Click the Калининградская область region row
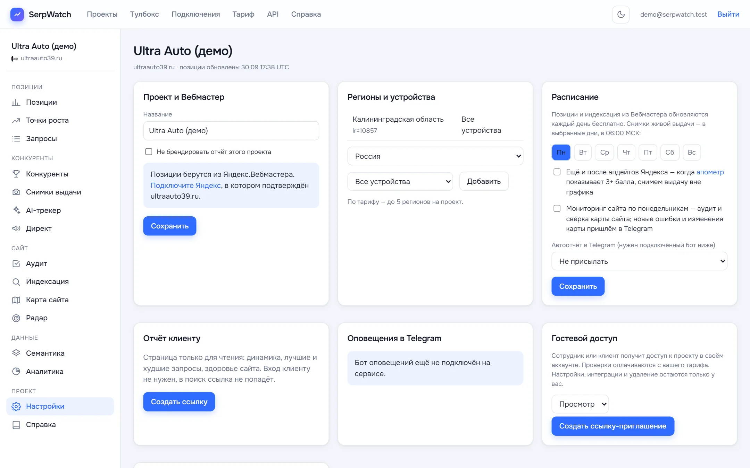This screenshot has height=468, width=750. (x=435, y=125)
